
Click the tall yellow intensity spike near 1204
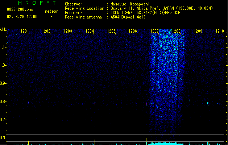tap(93, 141)
